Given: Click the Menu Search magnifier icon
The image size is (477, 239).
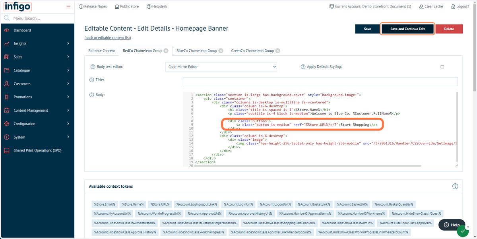Looking at the screenshot, I should 7,18.
